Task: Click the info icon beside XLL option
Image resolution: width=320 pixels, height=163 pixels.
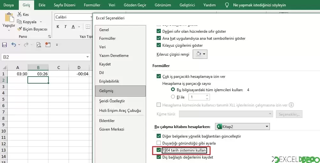Action: pos(291,105)
